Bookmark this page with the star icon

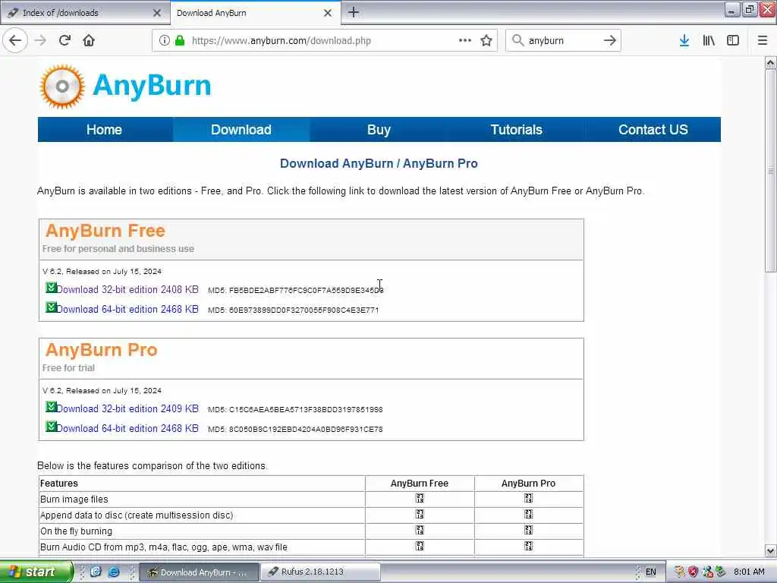point(486,40)
